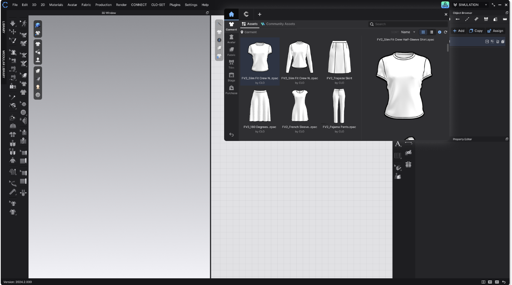Open the Sort by Name dropdown
Screen dimensions: 512x285
[x=408, y=32]
